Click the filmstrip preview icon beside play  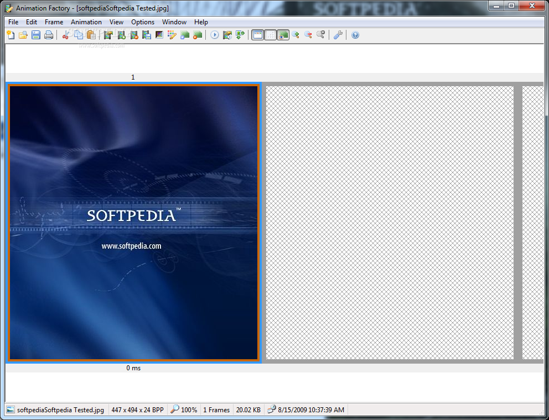pos(227,35)
